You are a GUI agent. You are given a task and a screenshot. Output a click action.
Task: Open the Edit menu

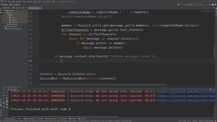9,1
